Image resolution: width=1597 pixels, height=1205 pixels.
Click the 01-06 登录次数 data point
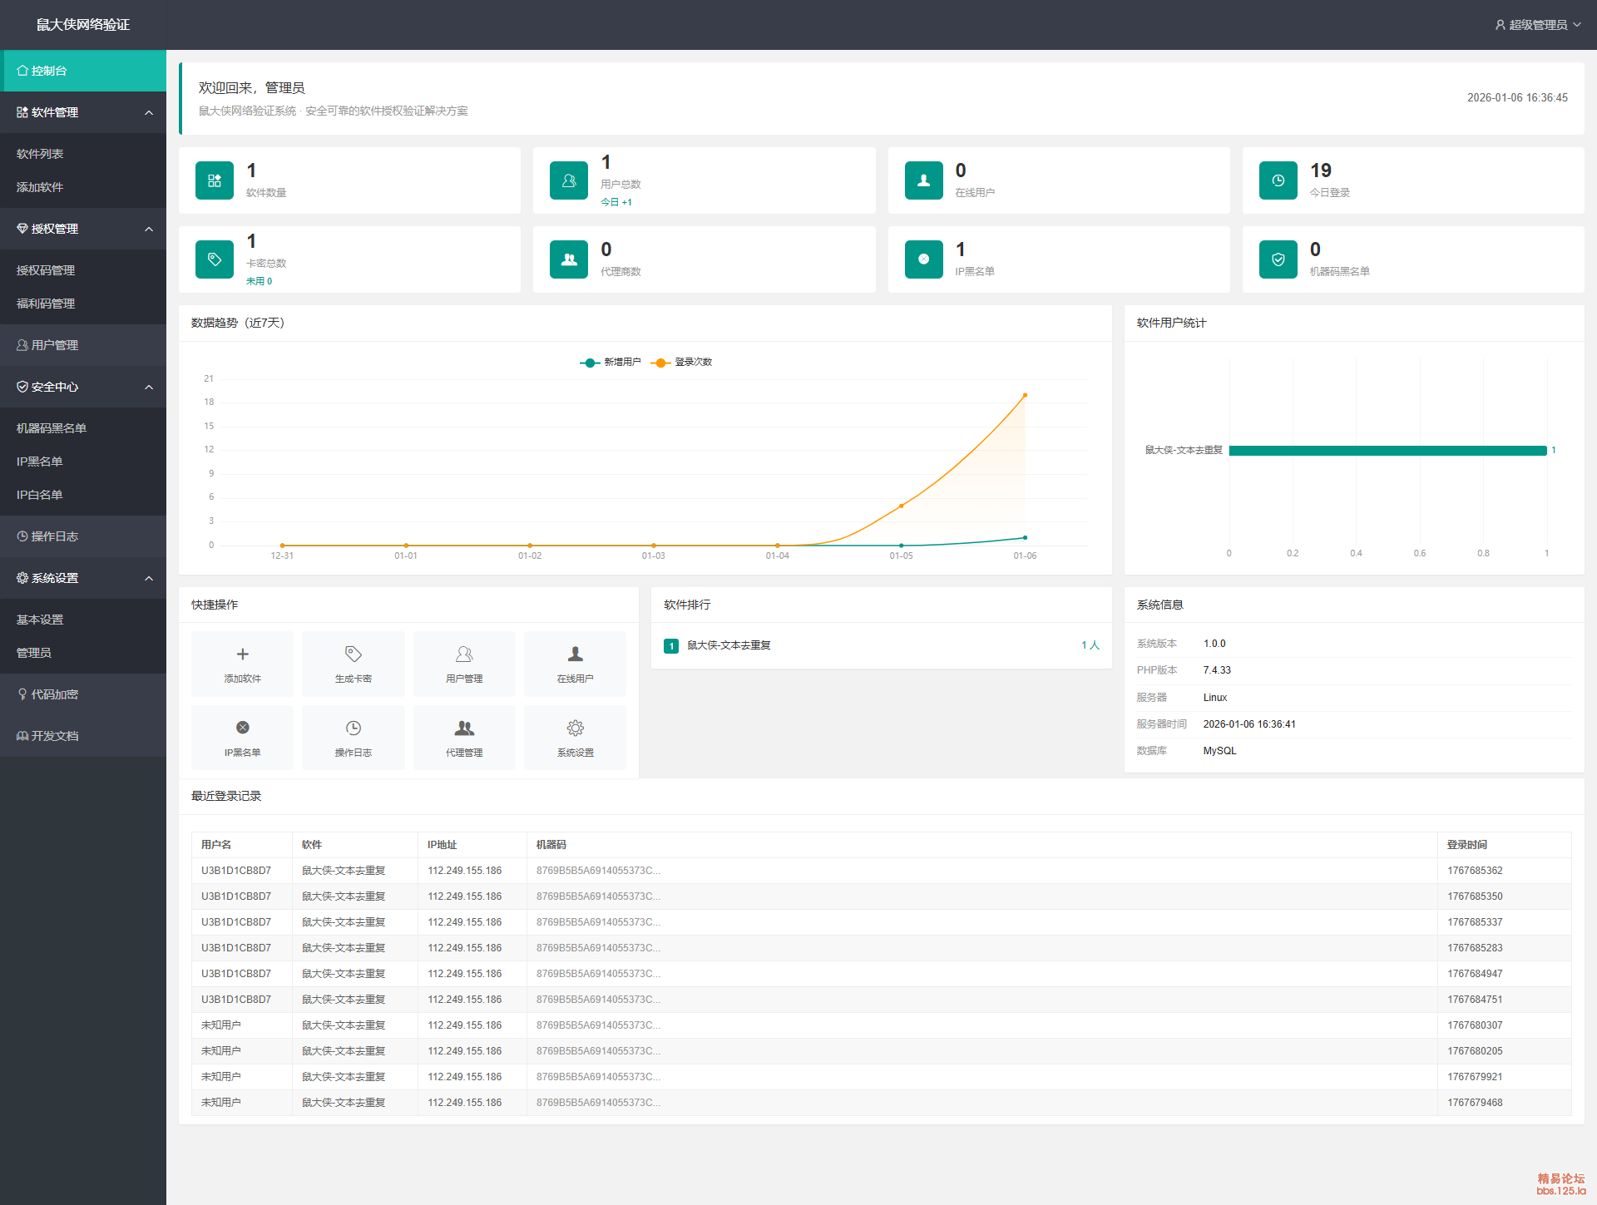[1025, 395]
